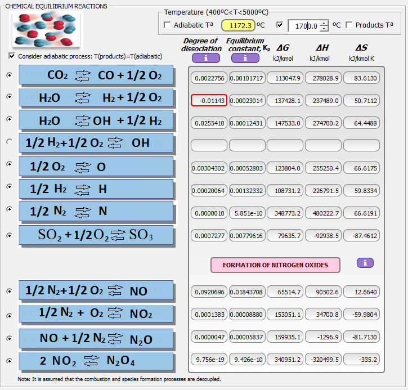Screen dimensions: 408x390
Task: Click the yellow adiabatic temperature field 1172.3
Action: pyautogui.click(x=238, y=25)
